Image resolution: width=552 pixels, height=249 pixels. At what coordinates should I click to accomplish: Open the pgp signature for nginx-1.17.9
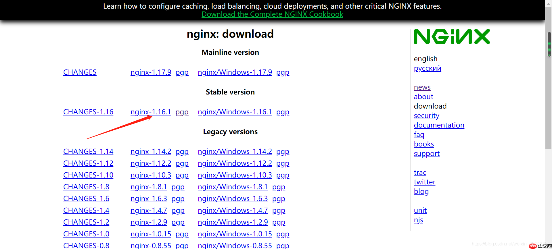[x=182, y=73]
